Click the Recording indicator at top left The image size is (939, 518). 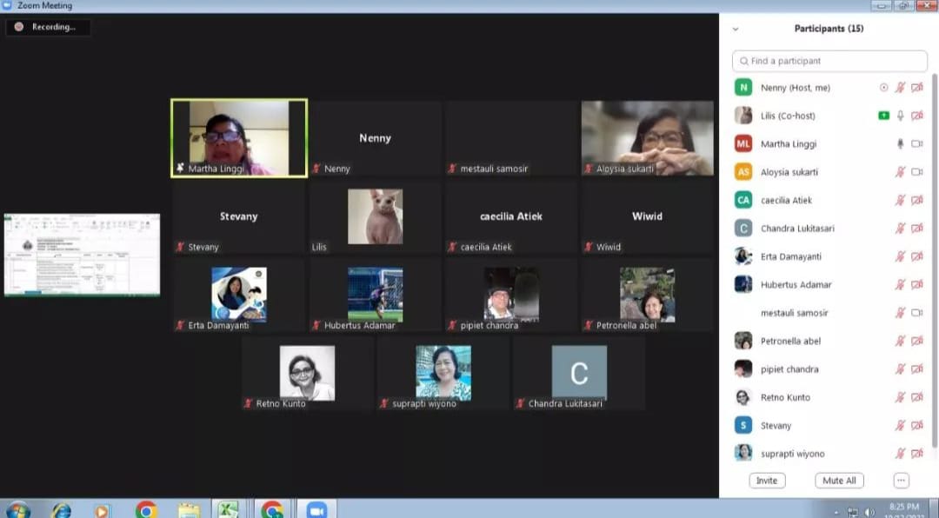(x=48, y=27)
